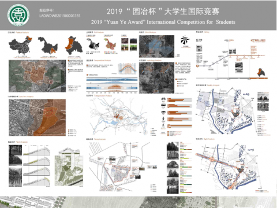Click the aerial master plan strip at page bottom

138,202
